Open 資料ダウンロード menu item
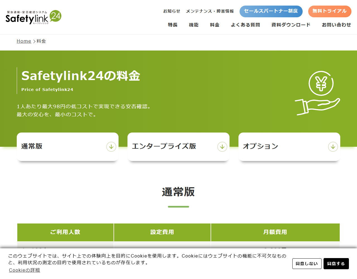Viewport: 357px width, 279px height. pyautogui.click(x=291, y=25)
